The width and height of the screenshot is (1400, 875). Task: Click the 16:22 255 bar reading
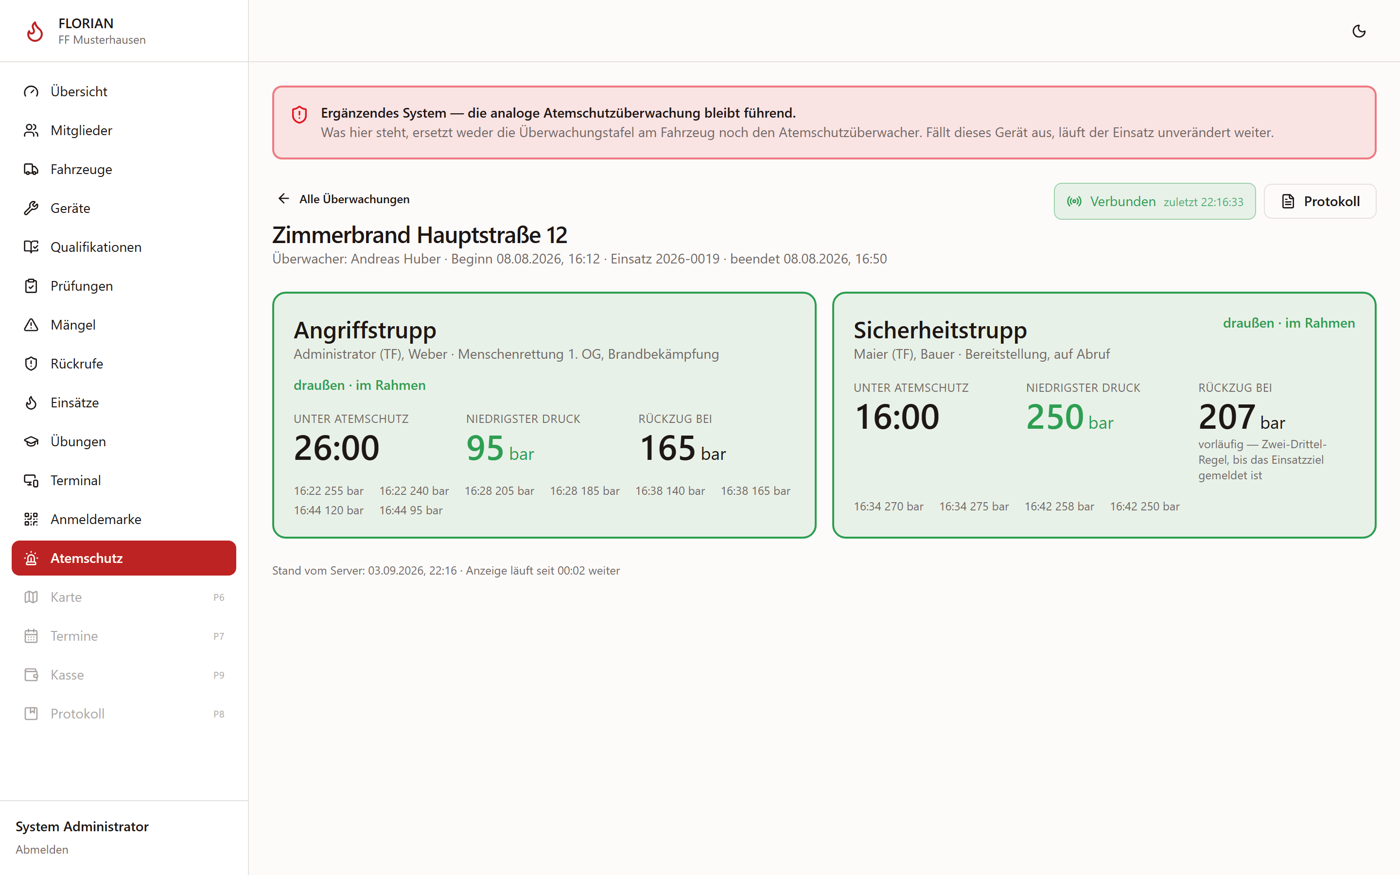tap(329, 490)
